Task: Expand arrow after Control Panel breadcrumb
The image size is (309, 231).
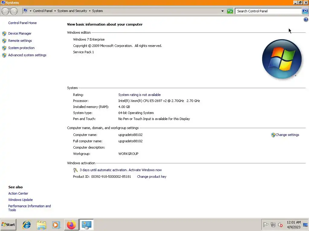Action: 55,11
